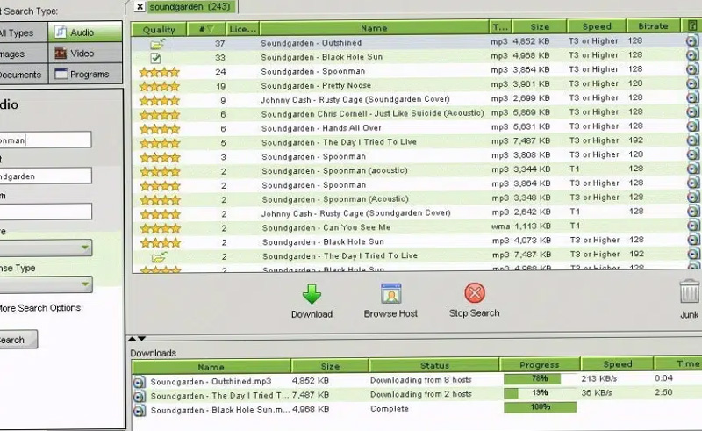Image resolution: width=702 pixels, height=431 pixels.
Task: Open Browse Host for selected result
Action: tap(390, 300)
